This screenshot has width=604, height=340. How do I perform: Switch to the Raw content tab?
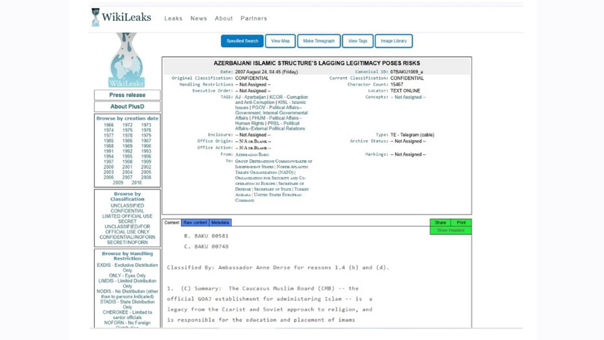(195, 223)
